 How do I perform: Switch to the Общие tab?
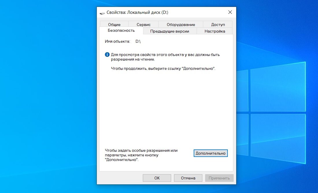tap(114, 25)
